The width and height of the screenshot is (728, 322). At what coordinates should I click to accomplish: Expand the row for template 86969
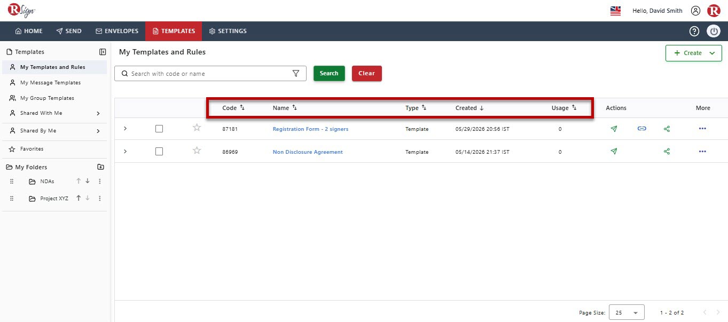pos(125,152)
